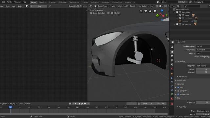Open the timeline Playback menu

4,104
